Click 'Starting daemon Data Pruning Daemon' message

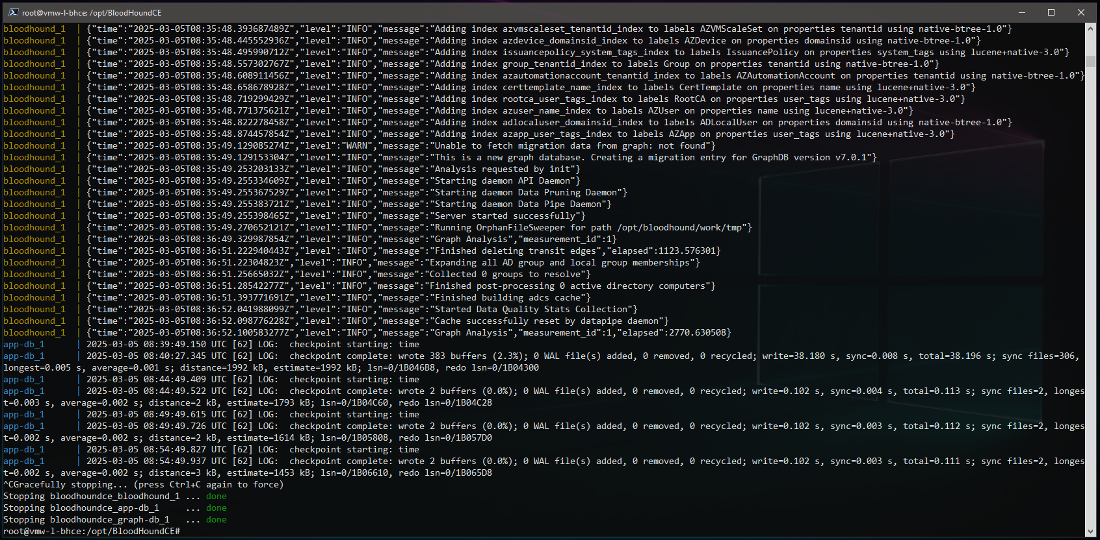coord(525,193)
